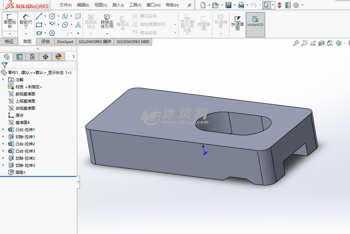350x234 pixels.
Task: Click the Rapid Sketch (快速草图) icon
Action: tap(237, 22)
